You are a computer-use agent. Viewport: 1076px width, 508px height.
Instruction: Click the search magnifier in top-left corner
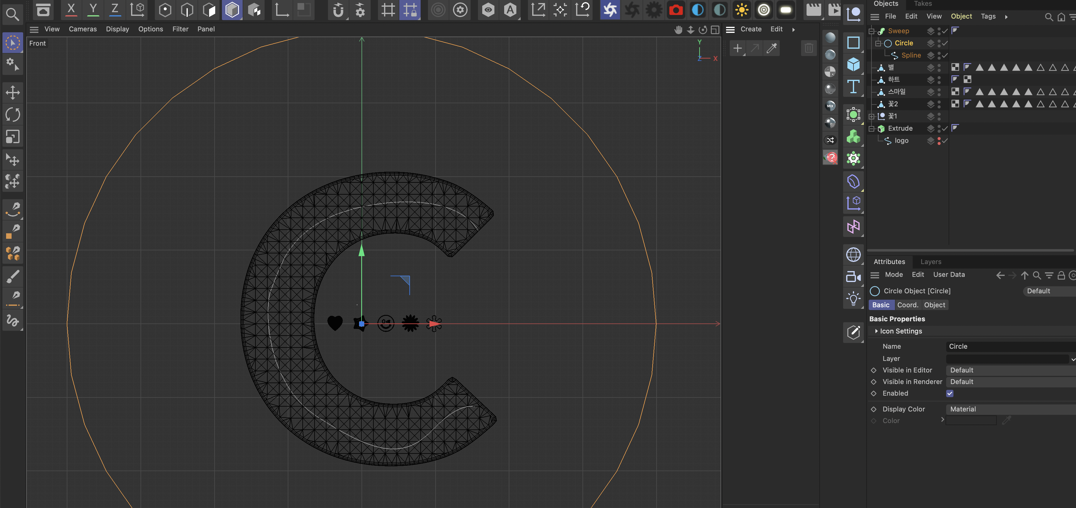click(12, 14)
